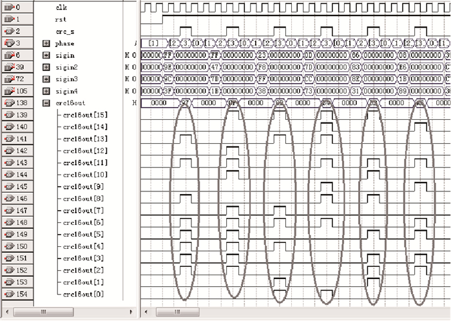451x321 pixels.
Task: Expand the sigin bus group
Action: point(46,55)
